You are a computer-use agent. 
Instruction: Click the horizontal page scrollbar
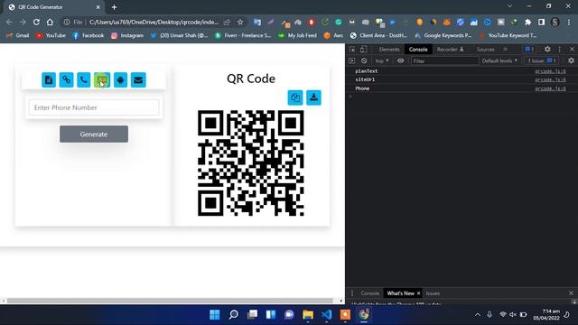(x=170, y=301)
